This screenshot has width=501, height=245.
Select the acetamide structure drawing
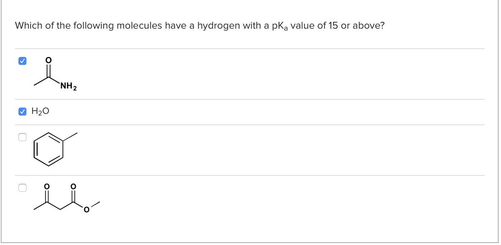point(51,75)
